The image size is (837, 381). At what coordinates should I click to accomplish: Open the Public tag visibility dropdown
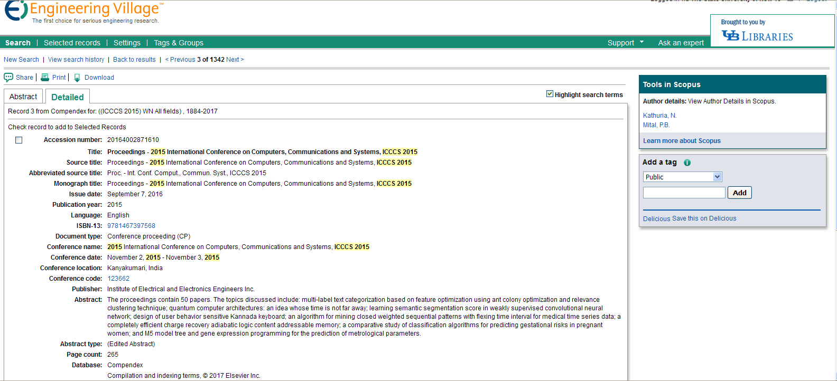click(x=682, y=177)
